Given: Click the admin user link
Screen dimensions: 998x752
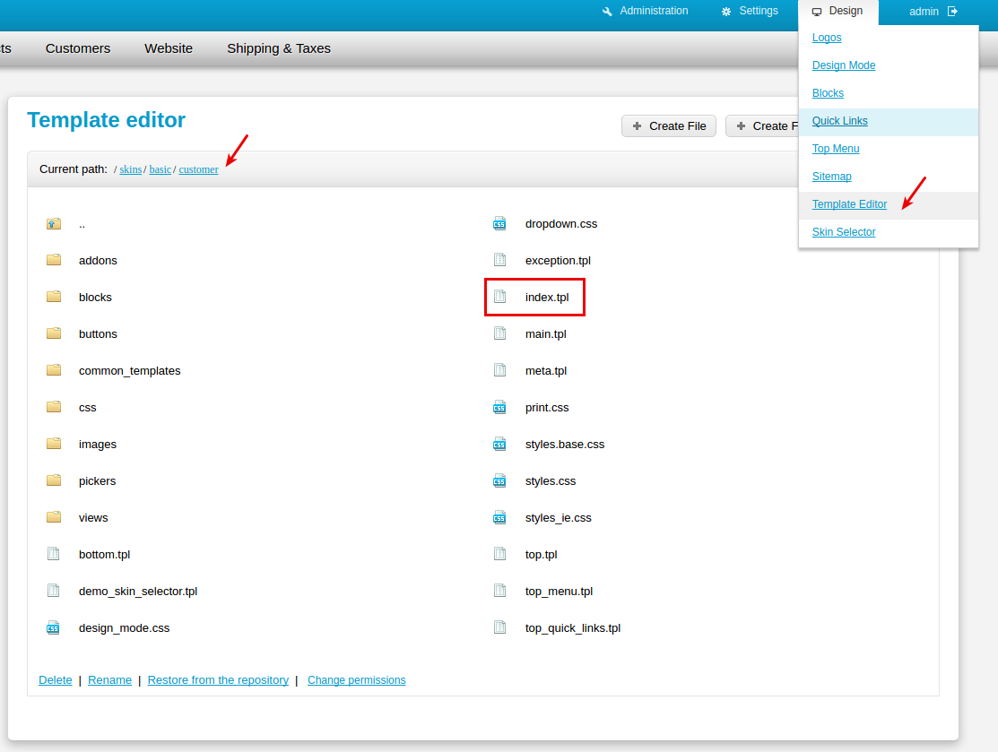Looking at the screenshot, I should coord(924,12).
